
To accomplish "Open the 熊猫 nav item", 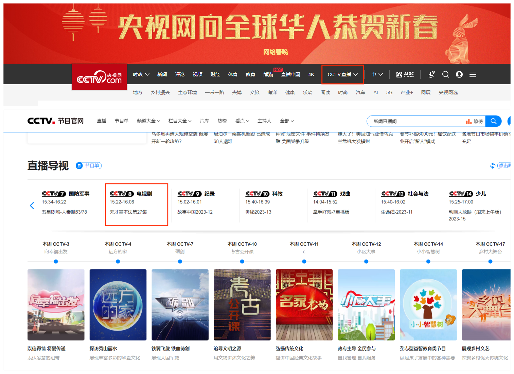I will coord(268,74).
